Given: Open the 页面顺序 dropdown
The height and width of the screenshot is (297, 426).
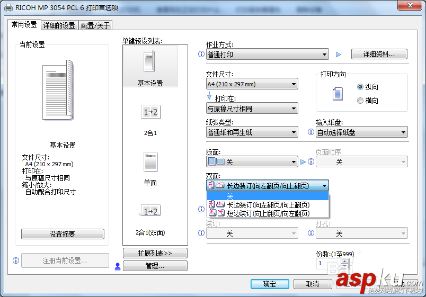Looking at the screenshot, I should coord(361,161).
